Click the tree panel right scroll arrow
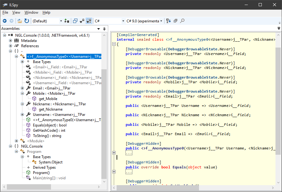 99,187
